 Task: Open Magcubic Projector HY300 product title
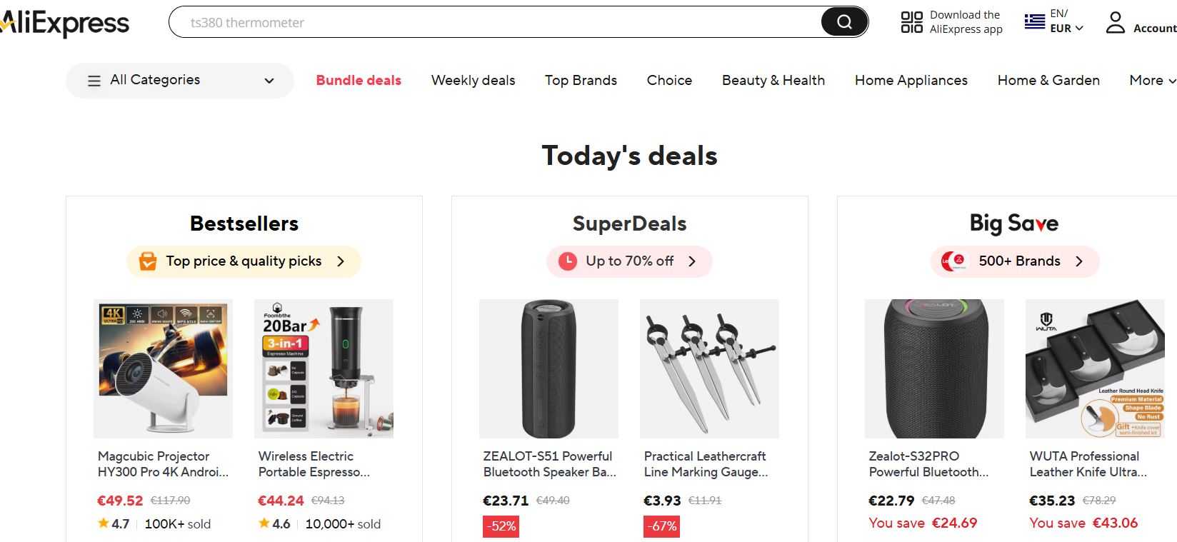click(x=163, y=464)
